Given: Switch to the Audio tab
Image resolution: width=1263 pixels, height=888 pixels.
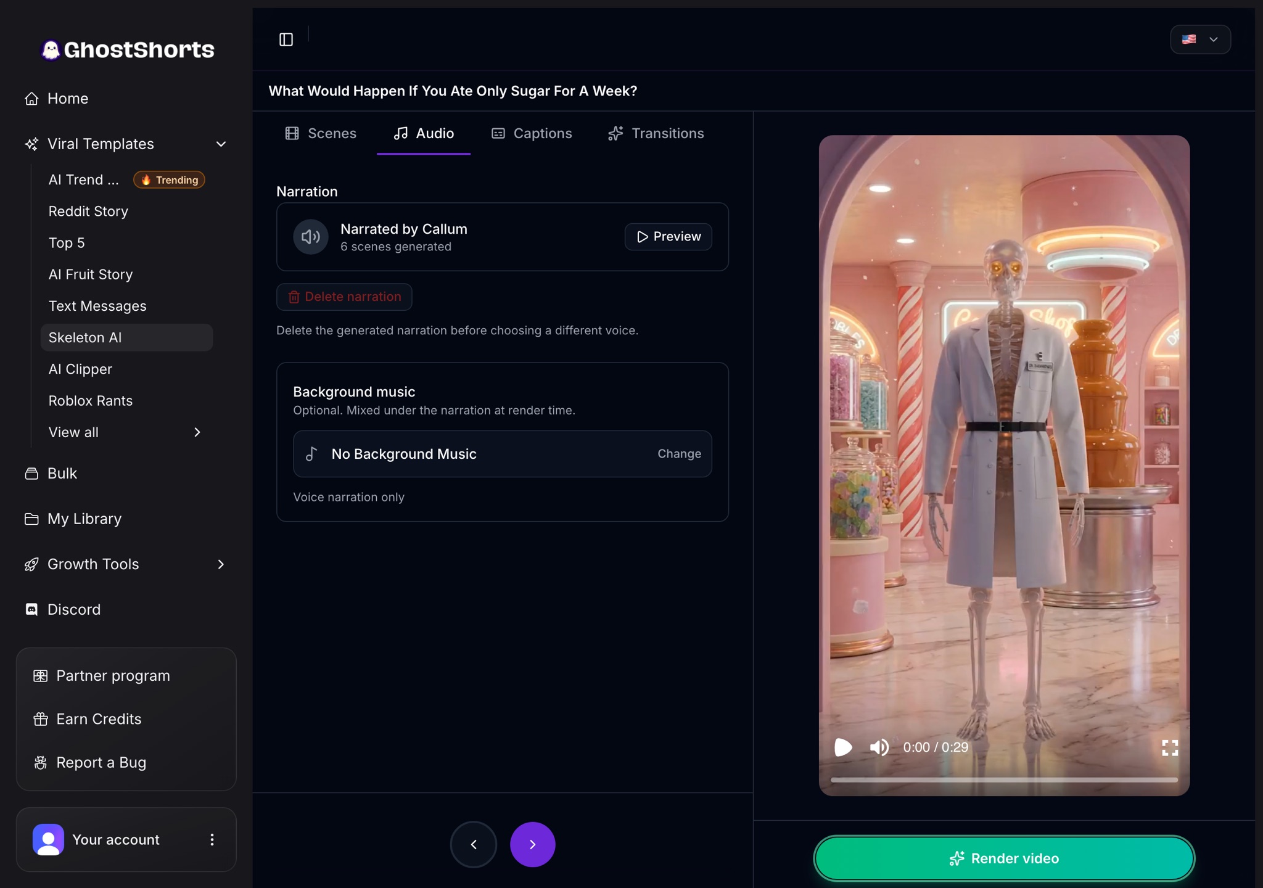Looking at the screenshot, I should 424,133.
